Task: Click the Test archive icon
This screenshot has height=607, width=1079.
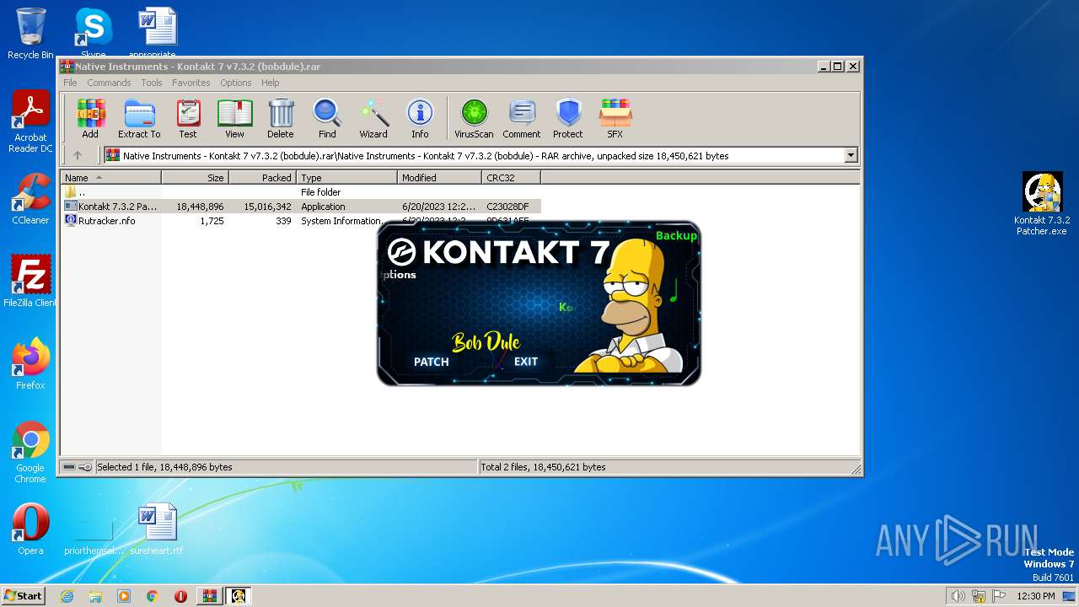Action: pyautogui.click(x=188, y=118)
